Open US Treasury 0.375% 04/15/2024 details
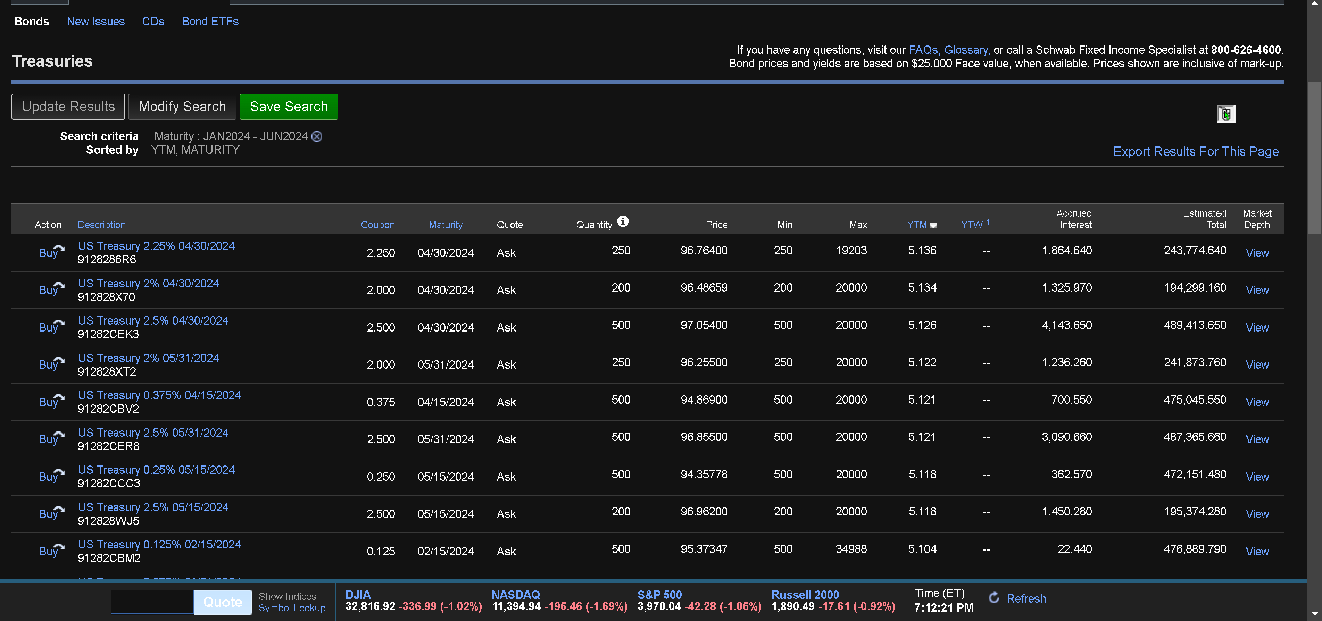Viewport: 1322px width, 621px height. click(159, 395)
